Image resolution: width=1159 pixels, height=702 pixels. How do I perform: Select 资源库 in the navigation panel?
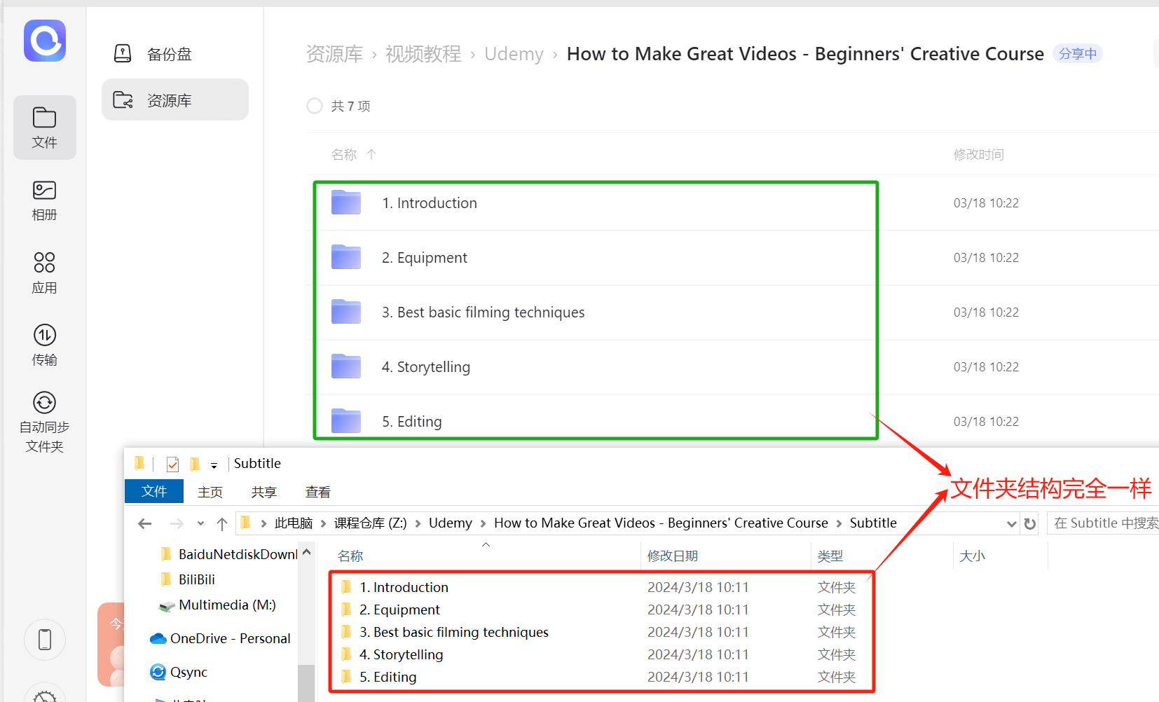click(x=175, y=100)
